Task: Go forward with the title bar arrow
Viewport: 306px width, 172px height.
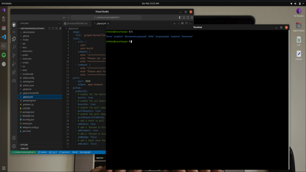Action: tap(68, 17)
